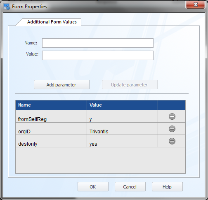Cancel the form properties changes
This screenshot has width=208, height=200.
coord(130,187)
